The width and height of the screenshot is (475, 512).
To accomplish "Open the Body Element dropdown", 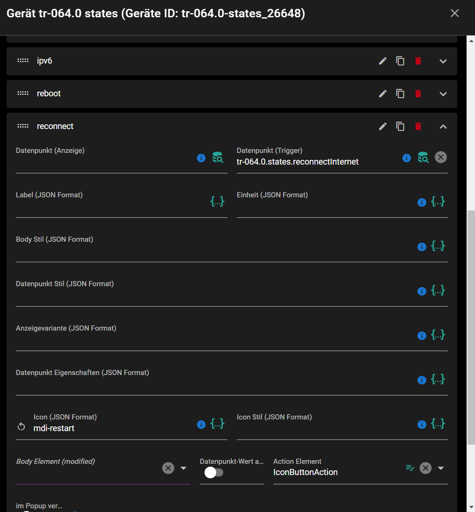I will point(183,468).
